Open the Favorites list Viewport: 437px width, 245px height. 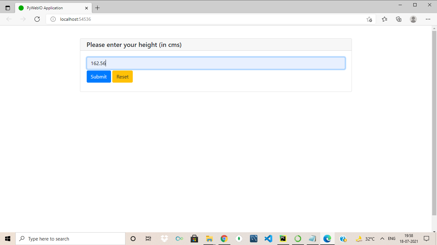(385, 19)
